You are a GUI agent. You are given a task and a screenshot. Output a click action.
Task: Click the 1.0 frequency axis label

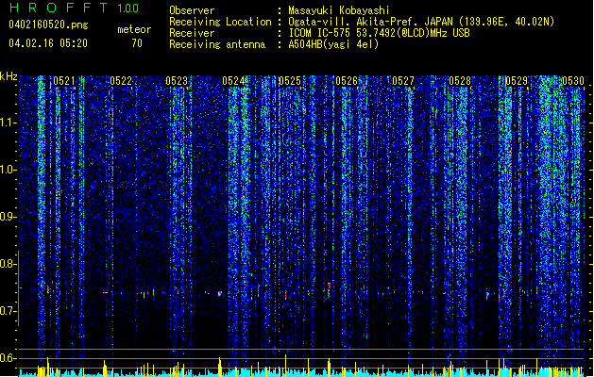pos(8,170)
